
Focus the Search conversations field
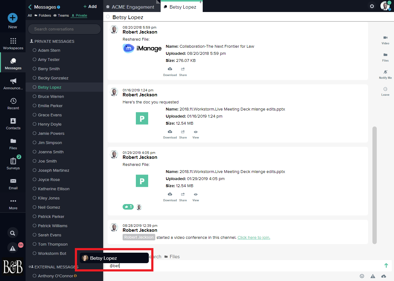pyautogui.click(x=64, y=29)
